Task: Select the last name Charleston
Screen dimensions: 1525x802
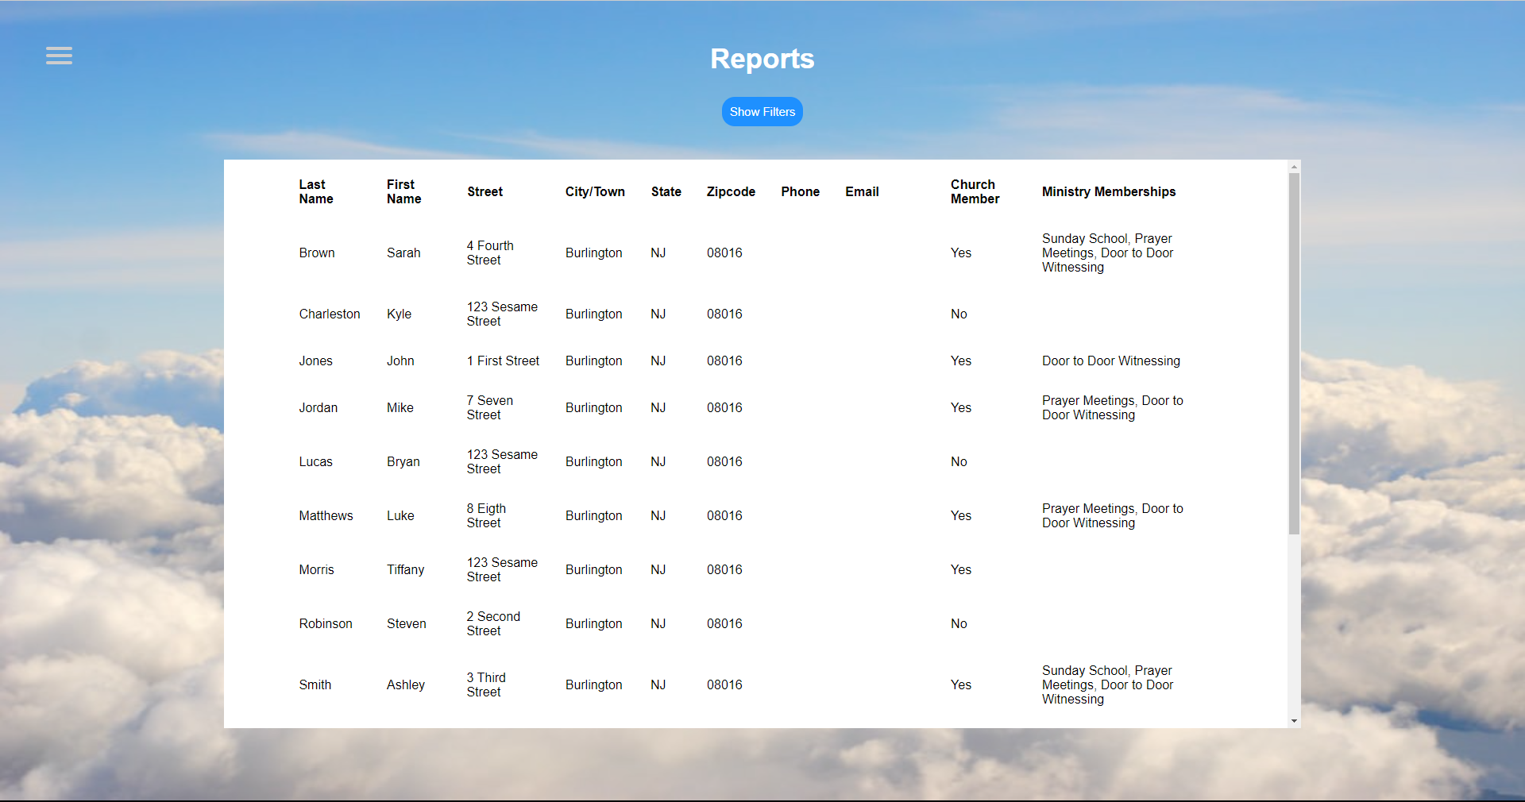Action: [330, 314]
